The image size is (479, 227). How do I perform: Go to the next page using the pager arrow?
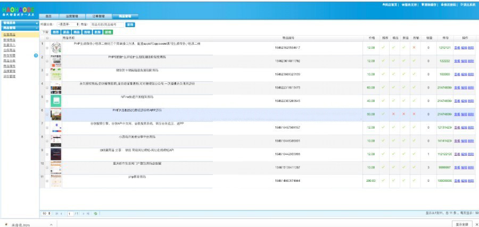(82, 213)
